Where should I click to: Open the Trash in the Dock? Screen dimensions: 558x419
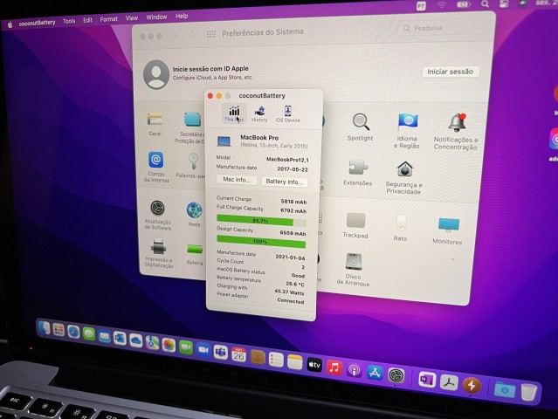[529, 392]
